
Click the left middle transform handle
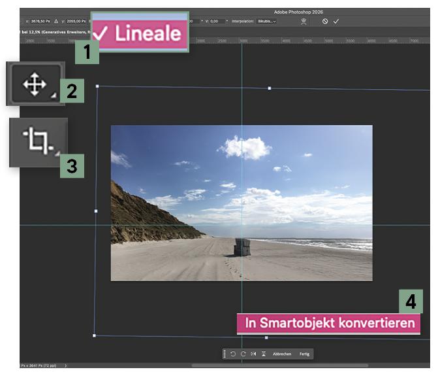tap(96, 211)
